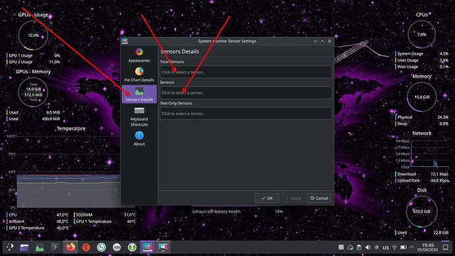
Task: Click the 'Upload Rate' legend label
Action: pyautogui.click(x=408, y=181)
